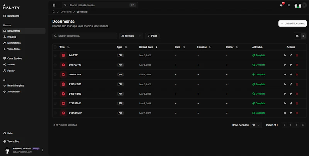Open Voice Notes in sidebar
309x156 pixels.
click(x=24, y=49)
